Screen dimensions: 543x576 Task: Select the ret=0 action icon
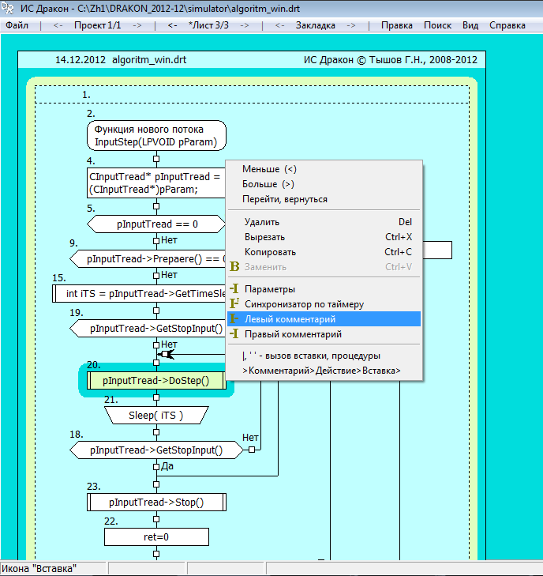[156, 537]
